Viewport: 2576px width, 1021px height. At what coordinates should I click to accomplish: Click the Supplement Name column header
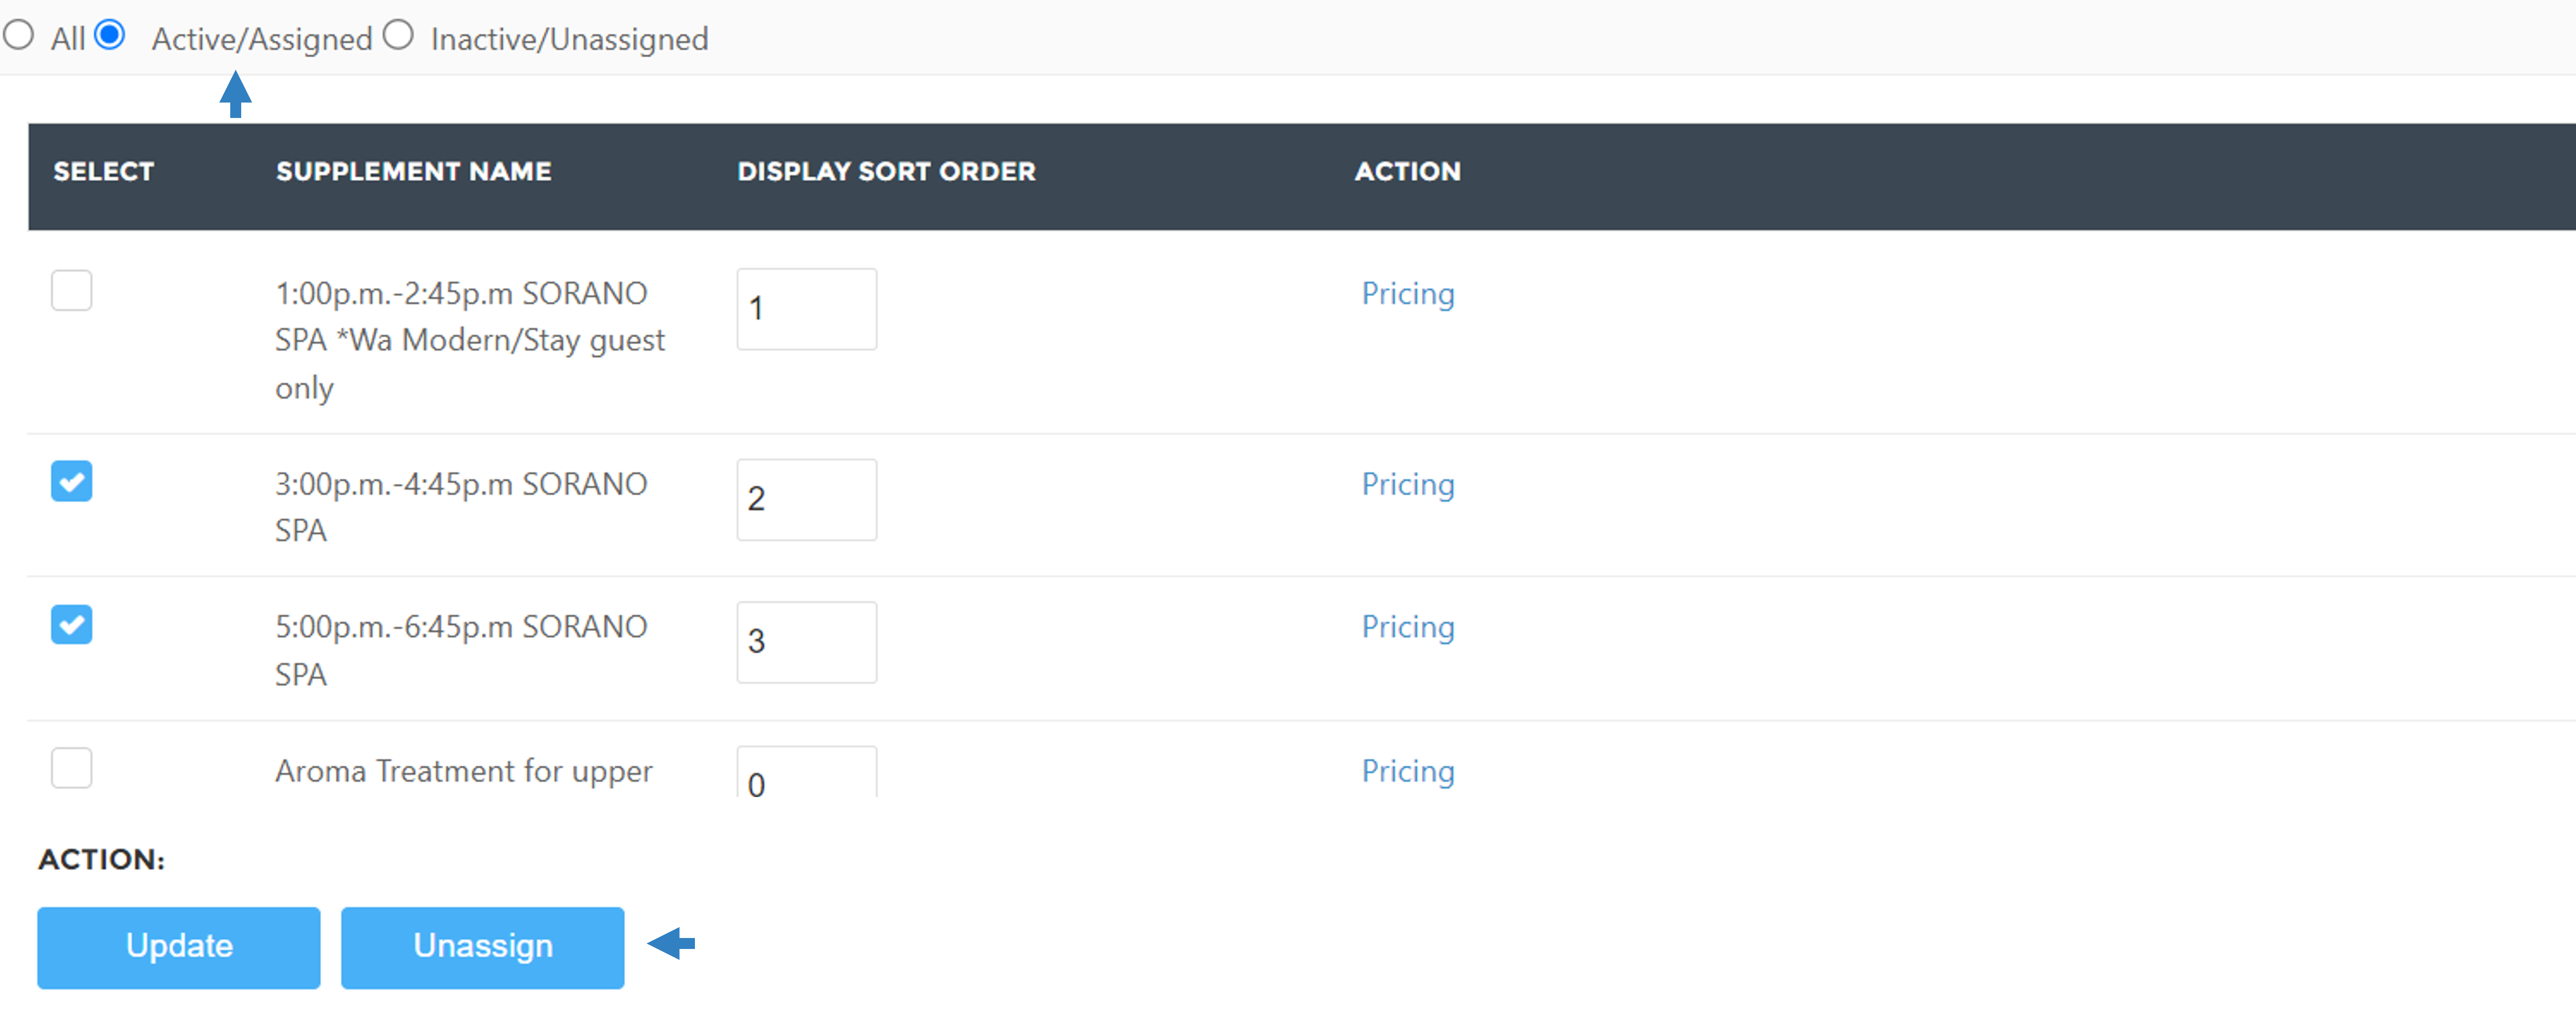(x=414, y=172)
